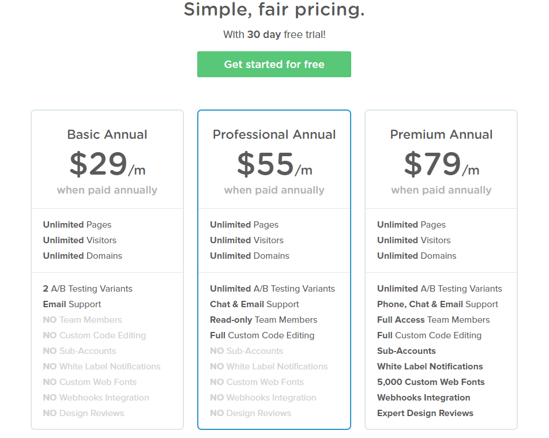Select the Professional Annual plan heading
This screenshot has height=438, width=549.
[x=274, y=135]
